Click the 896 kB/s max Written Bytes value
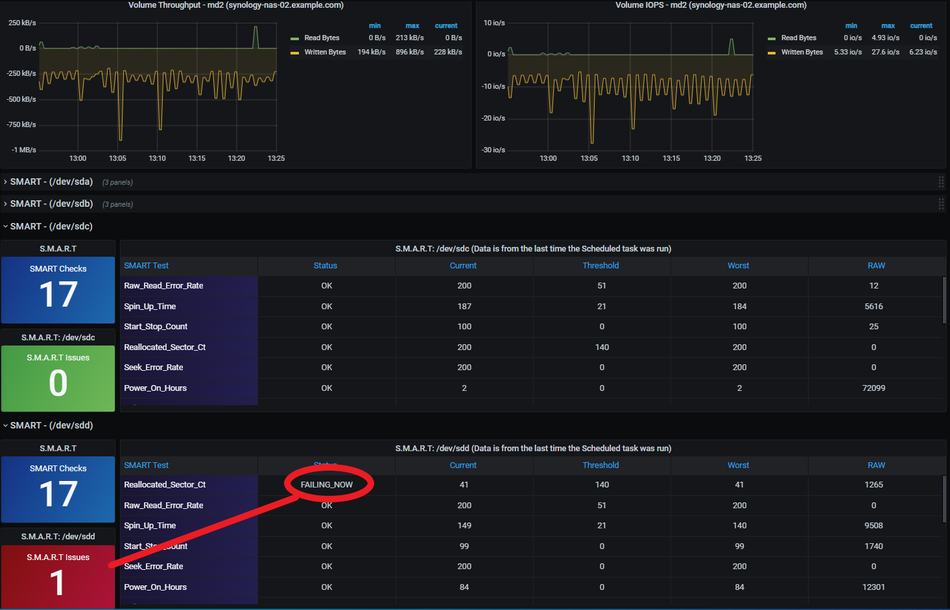 tap(410, 52)
